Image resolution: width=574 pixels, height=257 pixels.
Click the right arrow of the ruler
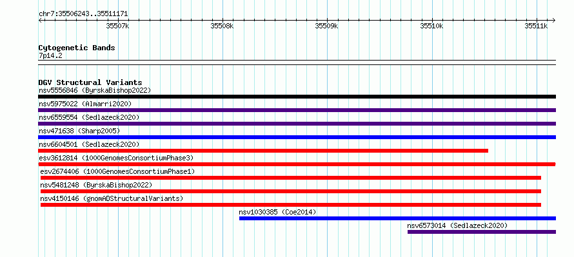tap(554, 20)
